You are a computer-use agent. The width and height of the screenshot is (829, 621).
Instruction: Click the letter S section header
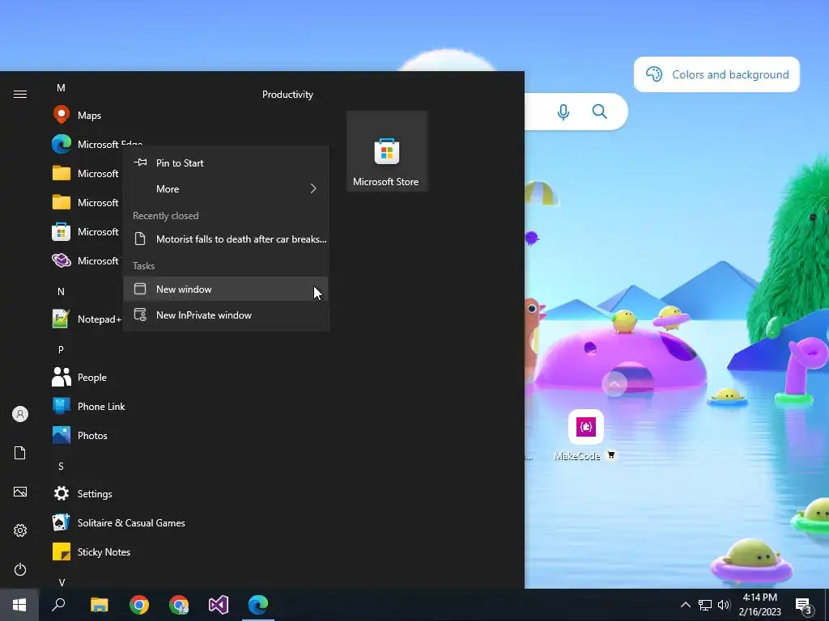tap(61, 466)
